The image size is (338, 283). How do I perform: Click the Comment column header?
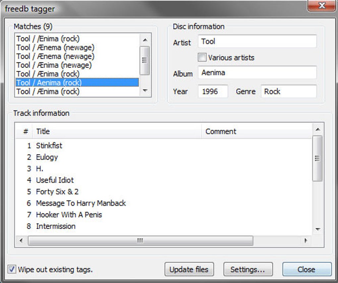(x=256, y=131)
